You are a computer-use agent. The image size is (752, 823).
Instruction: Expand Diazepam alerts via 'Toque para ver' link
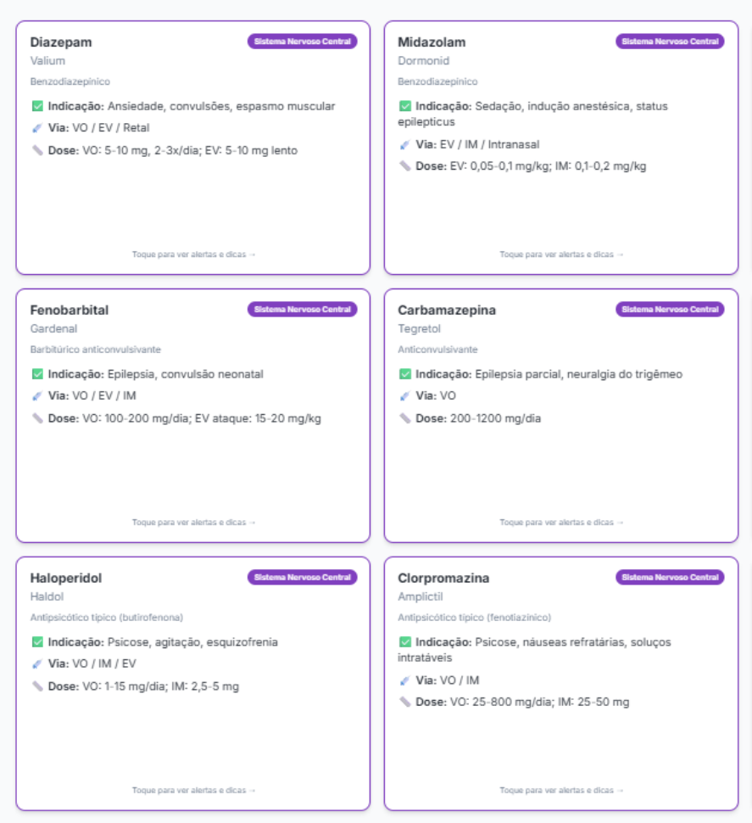pos(193,254)
